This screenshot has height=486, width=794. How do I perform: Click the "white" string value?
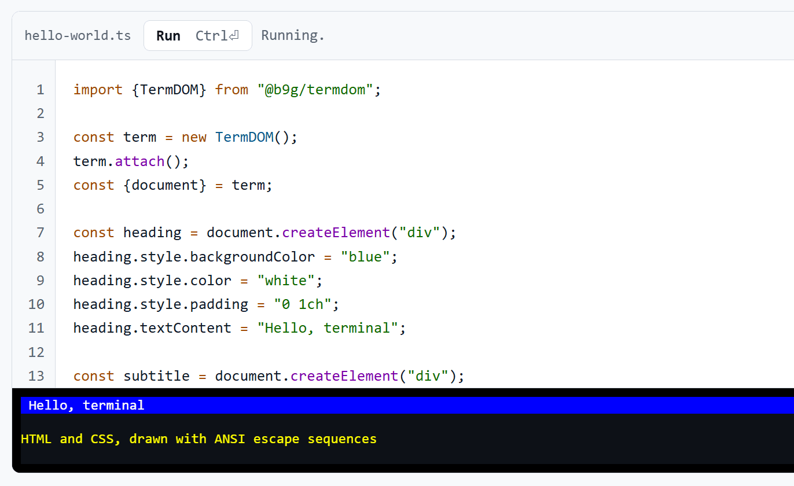click(x=286, y=281)
